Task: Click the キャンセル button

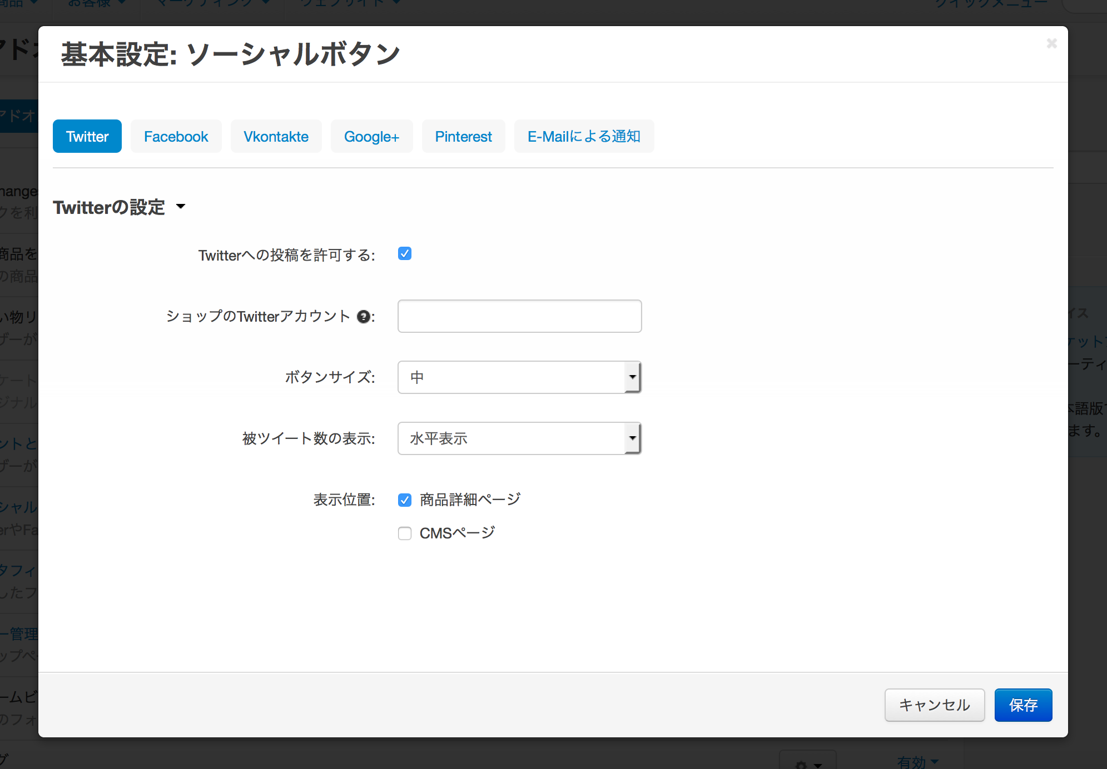Action: tap(935, 705)
